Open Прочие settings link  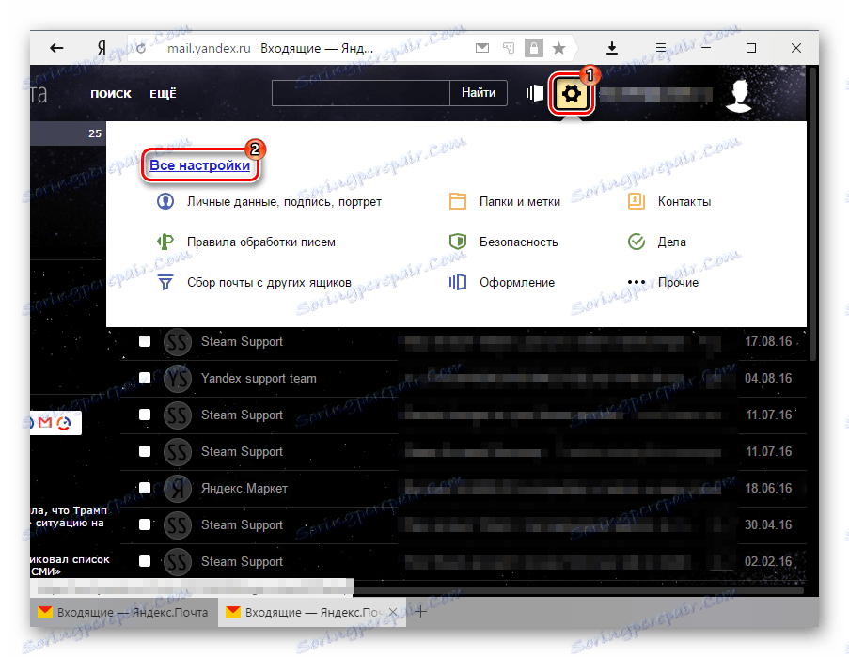pyautogui.click(x=678, y=283)
